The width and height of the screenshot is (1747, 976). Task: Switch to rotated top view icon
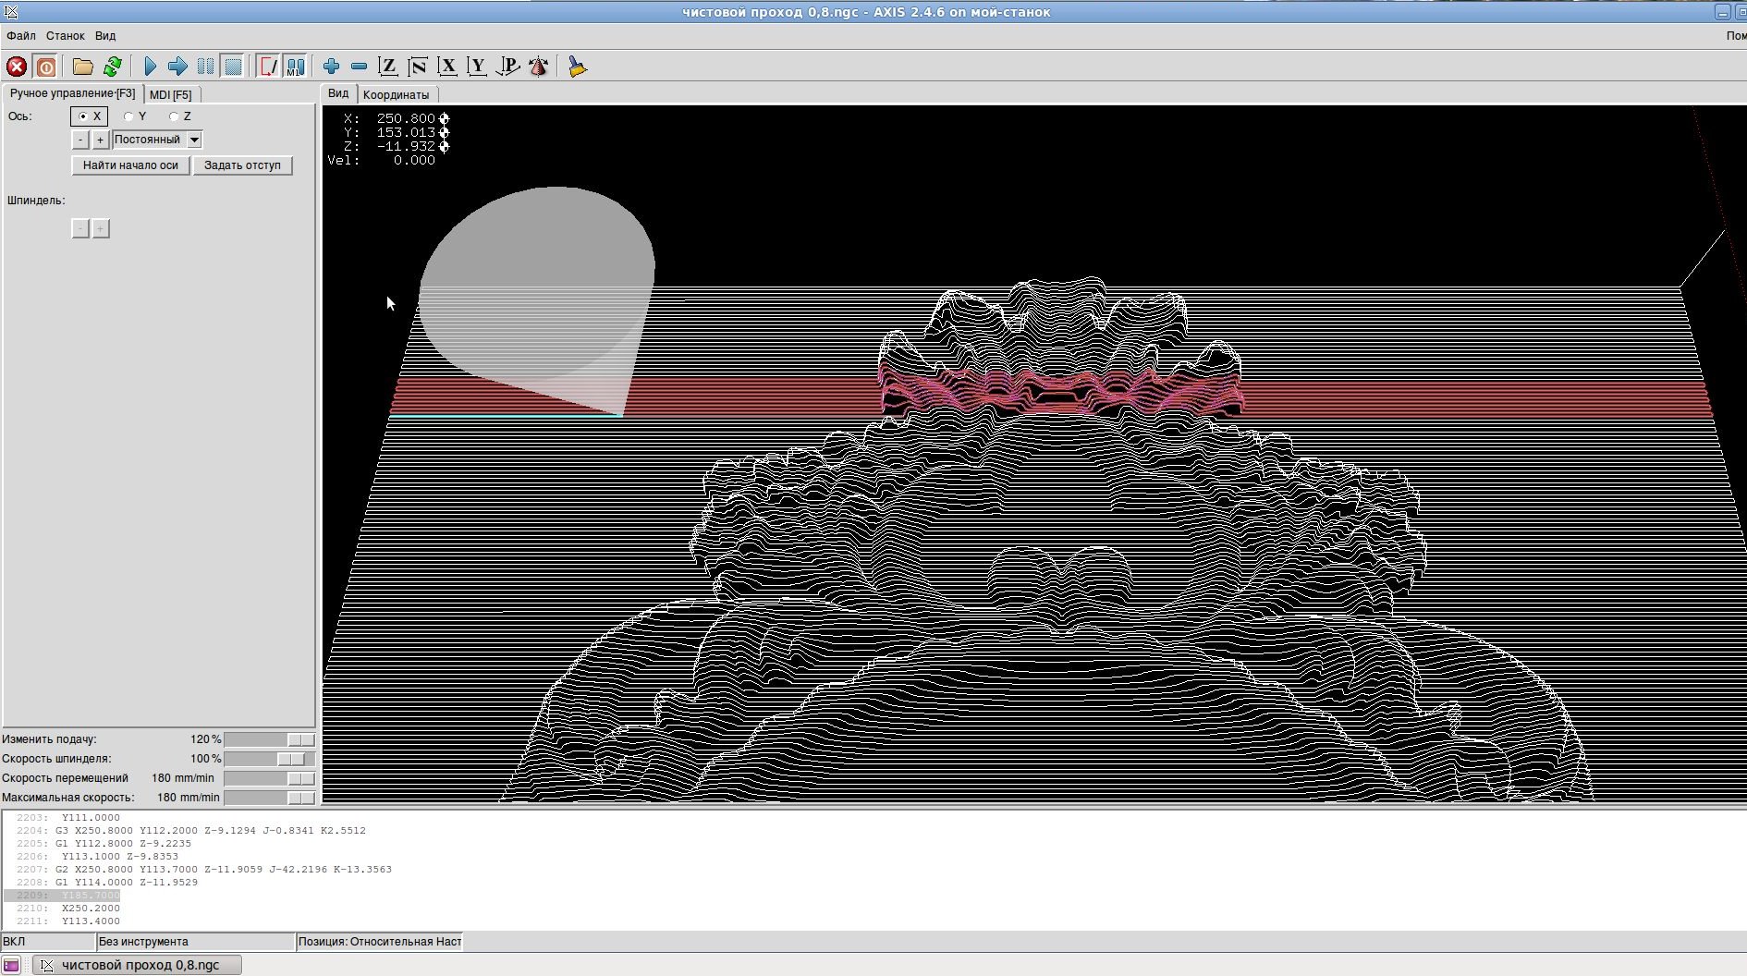click(418, 67)
